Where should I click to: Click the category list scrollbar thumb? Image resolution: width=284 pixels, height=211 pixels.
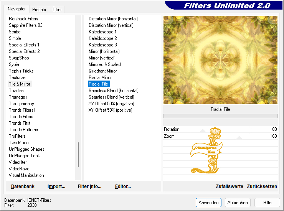[78, 155]
